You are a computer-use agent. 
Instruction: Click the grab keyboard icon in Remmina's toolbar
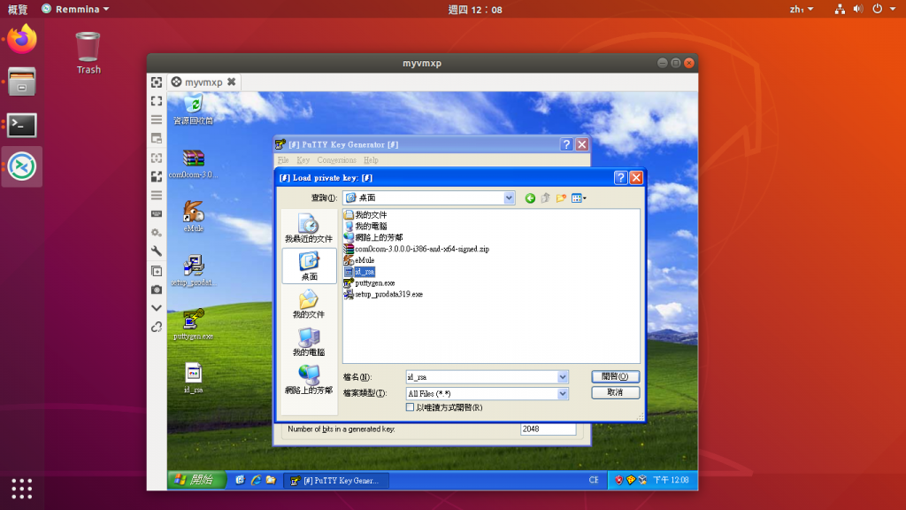pyautogui.click(x=157, y=214)
